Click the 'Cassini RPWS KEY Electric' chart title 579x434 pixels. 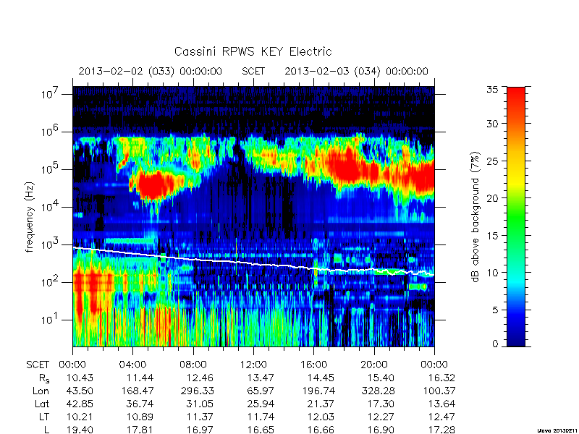(x=253, y=51)
